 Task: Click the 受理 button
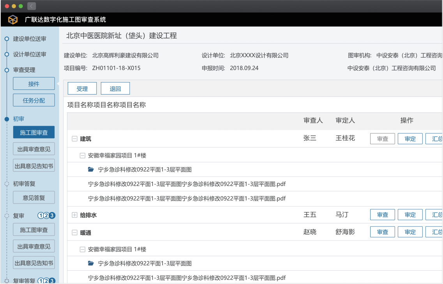82,89
